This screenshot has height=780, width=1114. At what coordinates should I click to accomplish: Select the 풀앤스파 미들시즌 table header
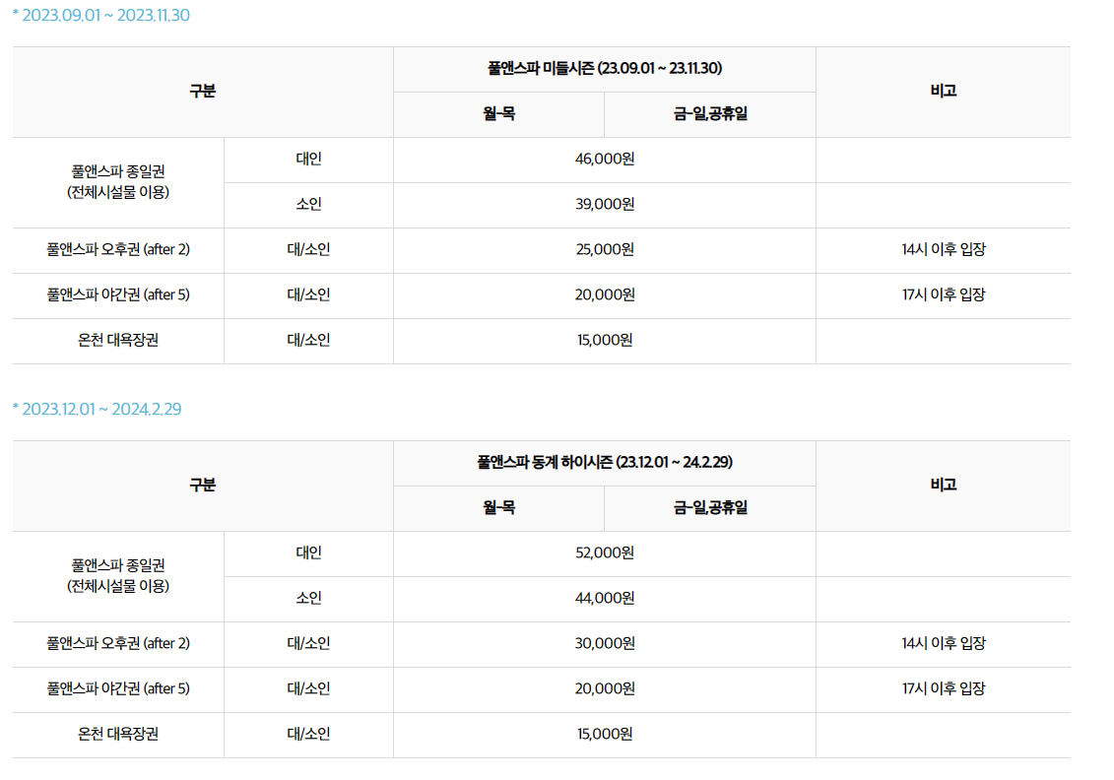tap(604, 69)
